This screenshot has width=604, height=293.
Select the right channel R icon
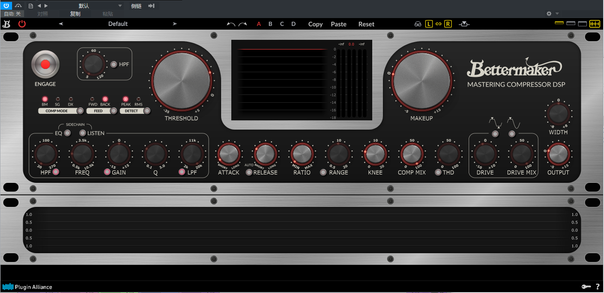coord(448,24)
